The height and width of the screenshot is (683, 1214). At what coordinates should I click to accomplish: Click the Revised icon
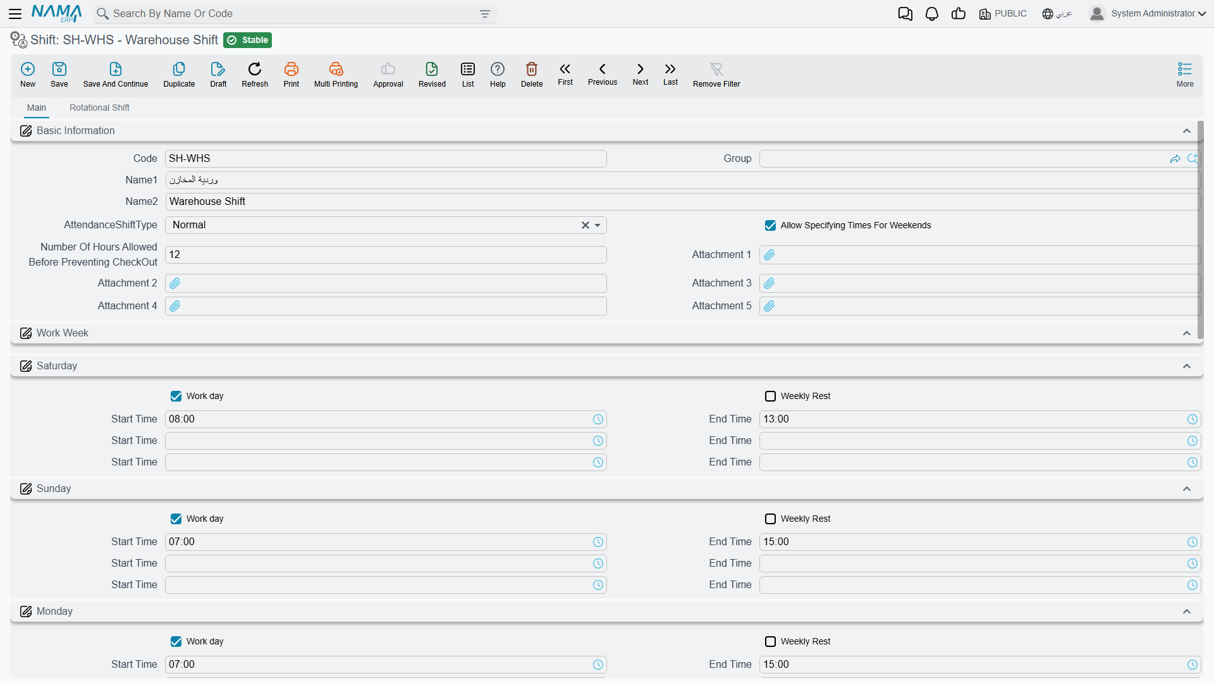[x=432, y=69]
